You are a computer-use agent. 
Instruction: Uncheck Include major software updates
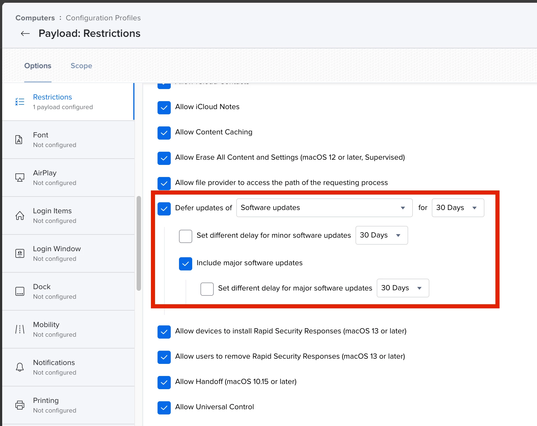(x=185, y=264)
